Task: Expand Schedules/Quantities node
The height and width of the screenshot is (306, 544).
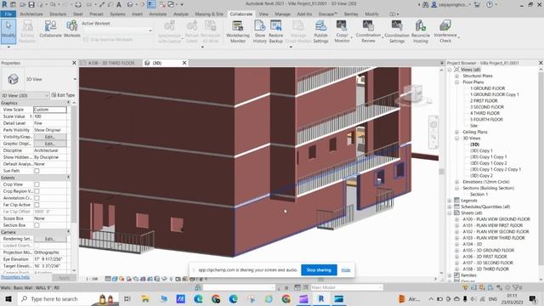Action: tap(450, 207)
